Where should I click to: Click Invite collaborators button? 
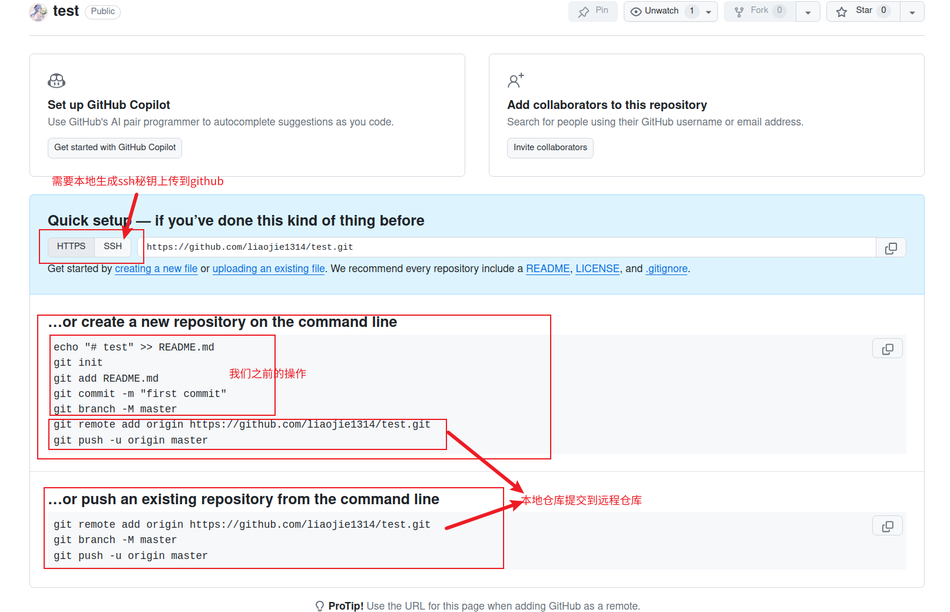click(x=550, y=148)
